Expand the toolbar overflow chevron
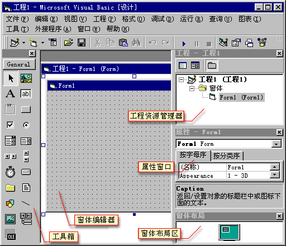This screenshot has width=286, height=246. coord(279,39)
